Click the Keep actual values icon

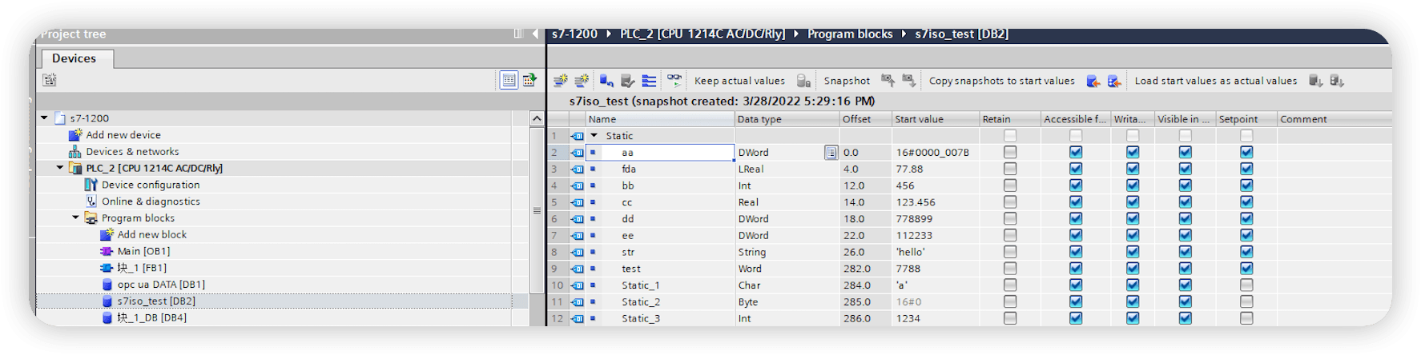(803, 81)
